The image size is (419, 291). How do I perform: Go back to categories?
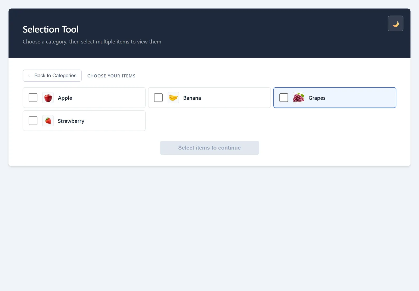52,76
